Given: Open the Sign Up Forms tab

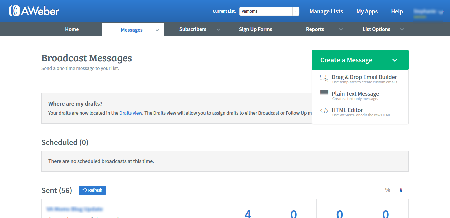Looking at the screenshot, I should pyautogui.click(x=255, y=29).
